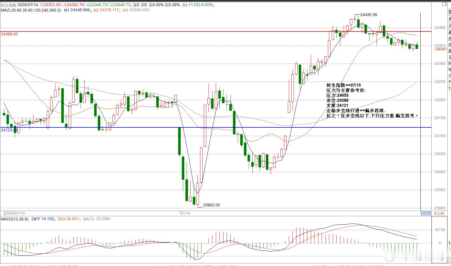The height and width of the screenshot is (266, 451).
Task: Select the 恒生指数==07/15 text annotation
Action: click(344, 85)
